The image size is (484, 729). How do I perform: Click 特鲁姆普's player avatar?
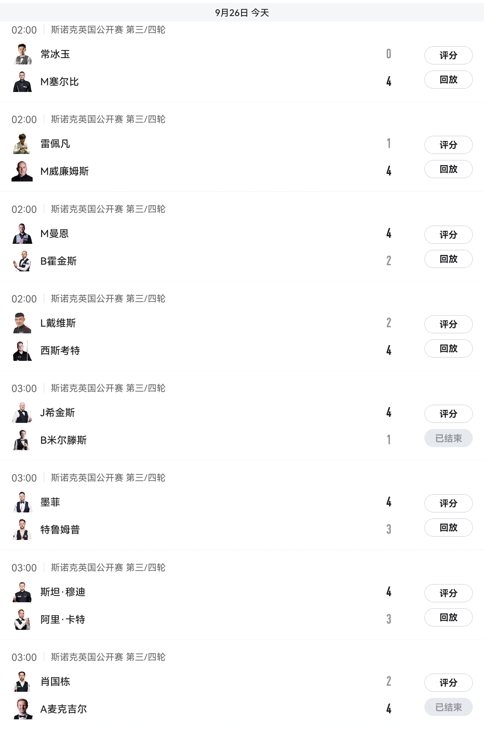pos(22,530)
